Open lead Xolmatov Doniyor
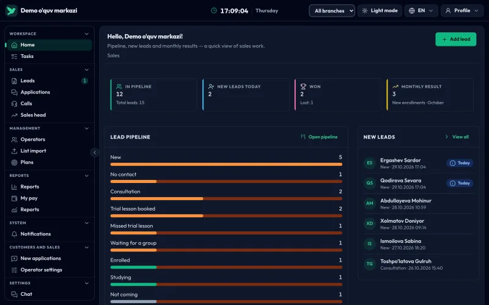This screenshot has width=489, height=305. tap(418, 224)
